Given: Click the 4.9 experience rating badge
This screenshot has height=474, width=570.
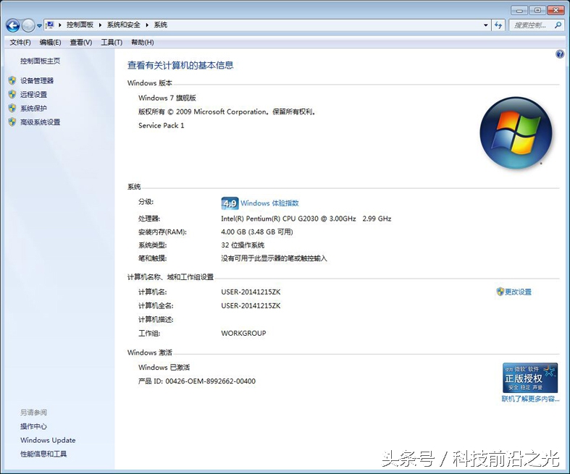Looking at the screenshot, I should (x=230, y=203).
